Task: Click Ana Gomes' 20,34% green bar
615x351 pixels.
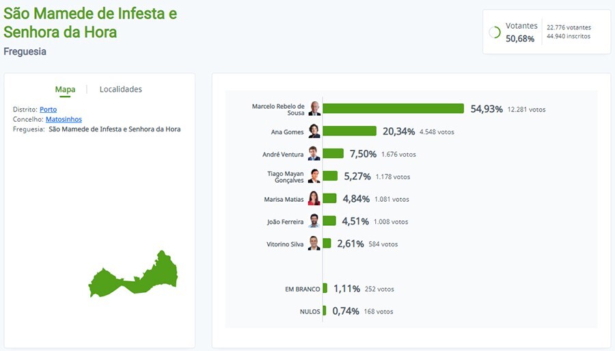Action: coord(349,131)
